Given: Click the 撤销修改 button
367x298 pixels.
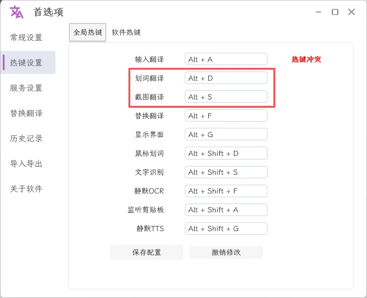Looking at the screenshot, I should tap(226, 252).
